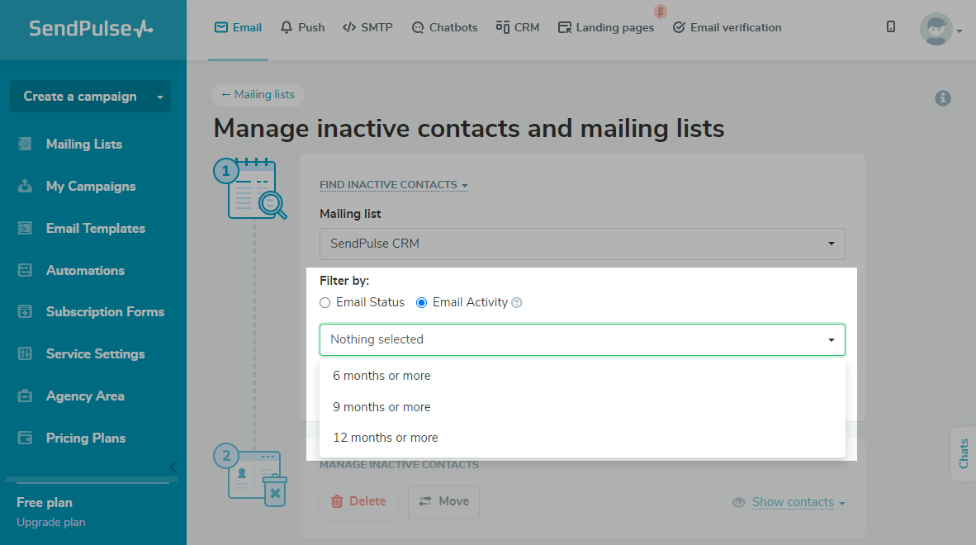Open the Chats side panel tab
The image size is (976, 545).
coord(964,453)
